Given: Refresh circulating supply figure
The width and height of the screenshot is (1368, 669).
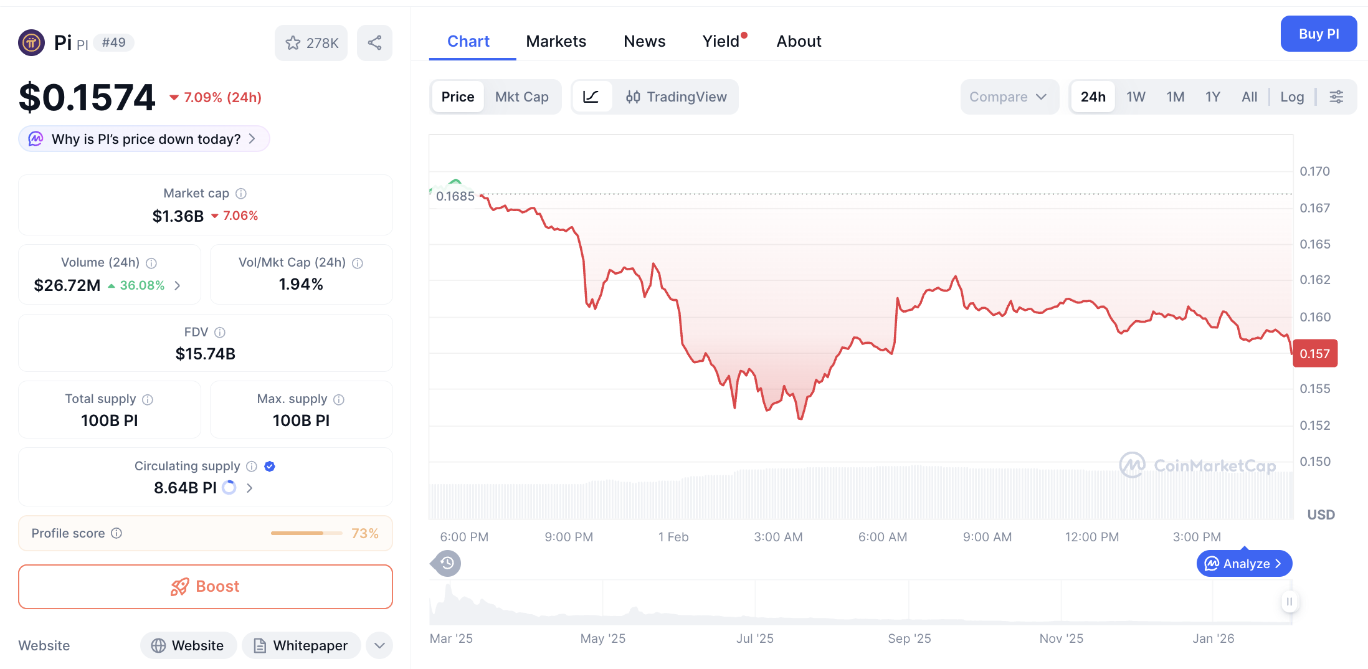Looking at the screenshot, I should tap(229, 488).
